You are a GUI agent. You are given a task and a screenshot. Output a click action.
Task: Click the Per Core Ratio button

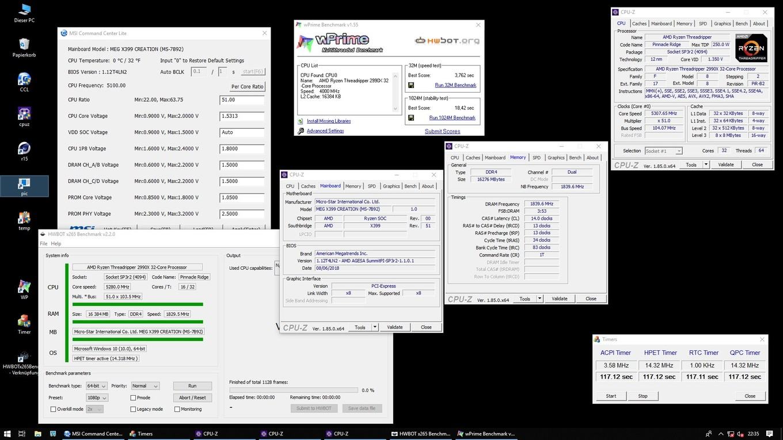click(x=247, y=86)
